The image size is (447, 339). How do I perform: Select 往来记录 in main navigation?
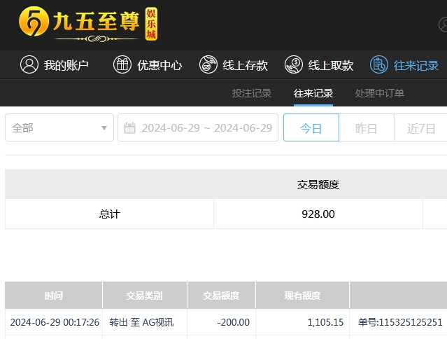click(416, 65)
